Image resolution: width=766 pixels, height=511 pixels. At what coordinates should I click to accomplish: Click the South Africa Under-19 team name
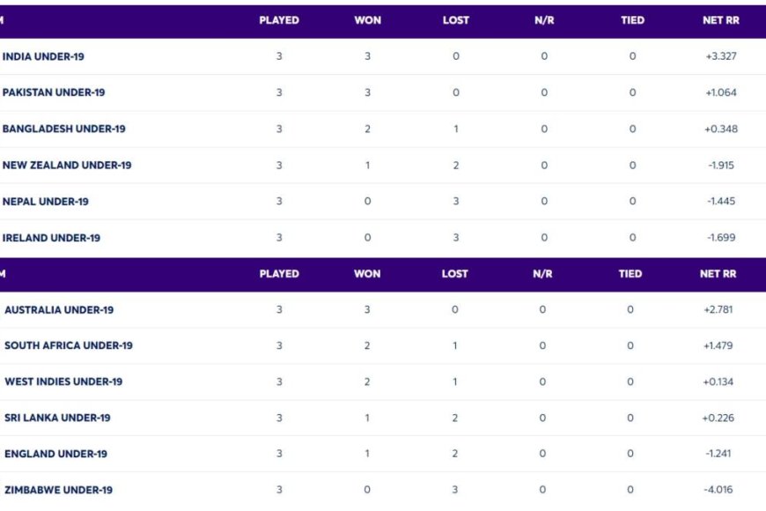tap(69, 345)
